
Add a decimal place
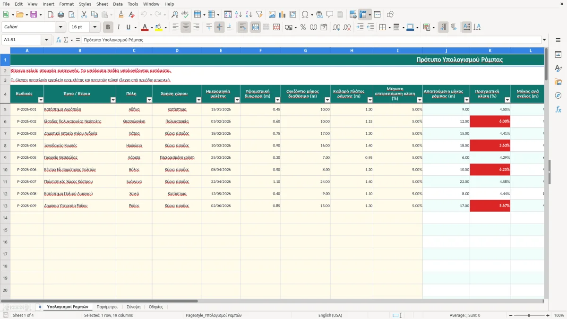pyautogui.click(x=336, y=27)
